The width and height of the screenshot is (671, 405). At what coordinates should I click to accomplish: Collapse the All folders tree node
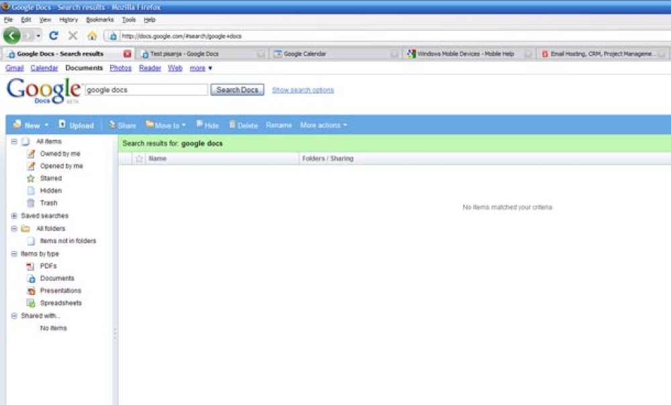click(14, 228)
